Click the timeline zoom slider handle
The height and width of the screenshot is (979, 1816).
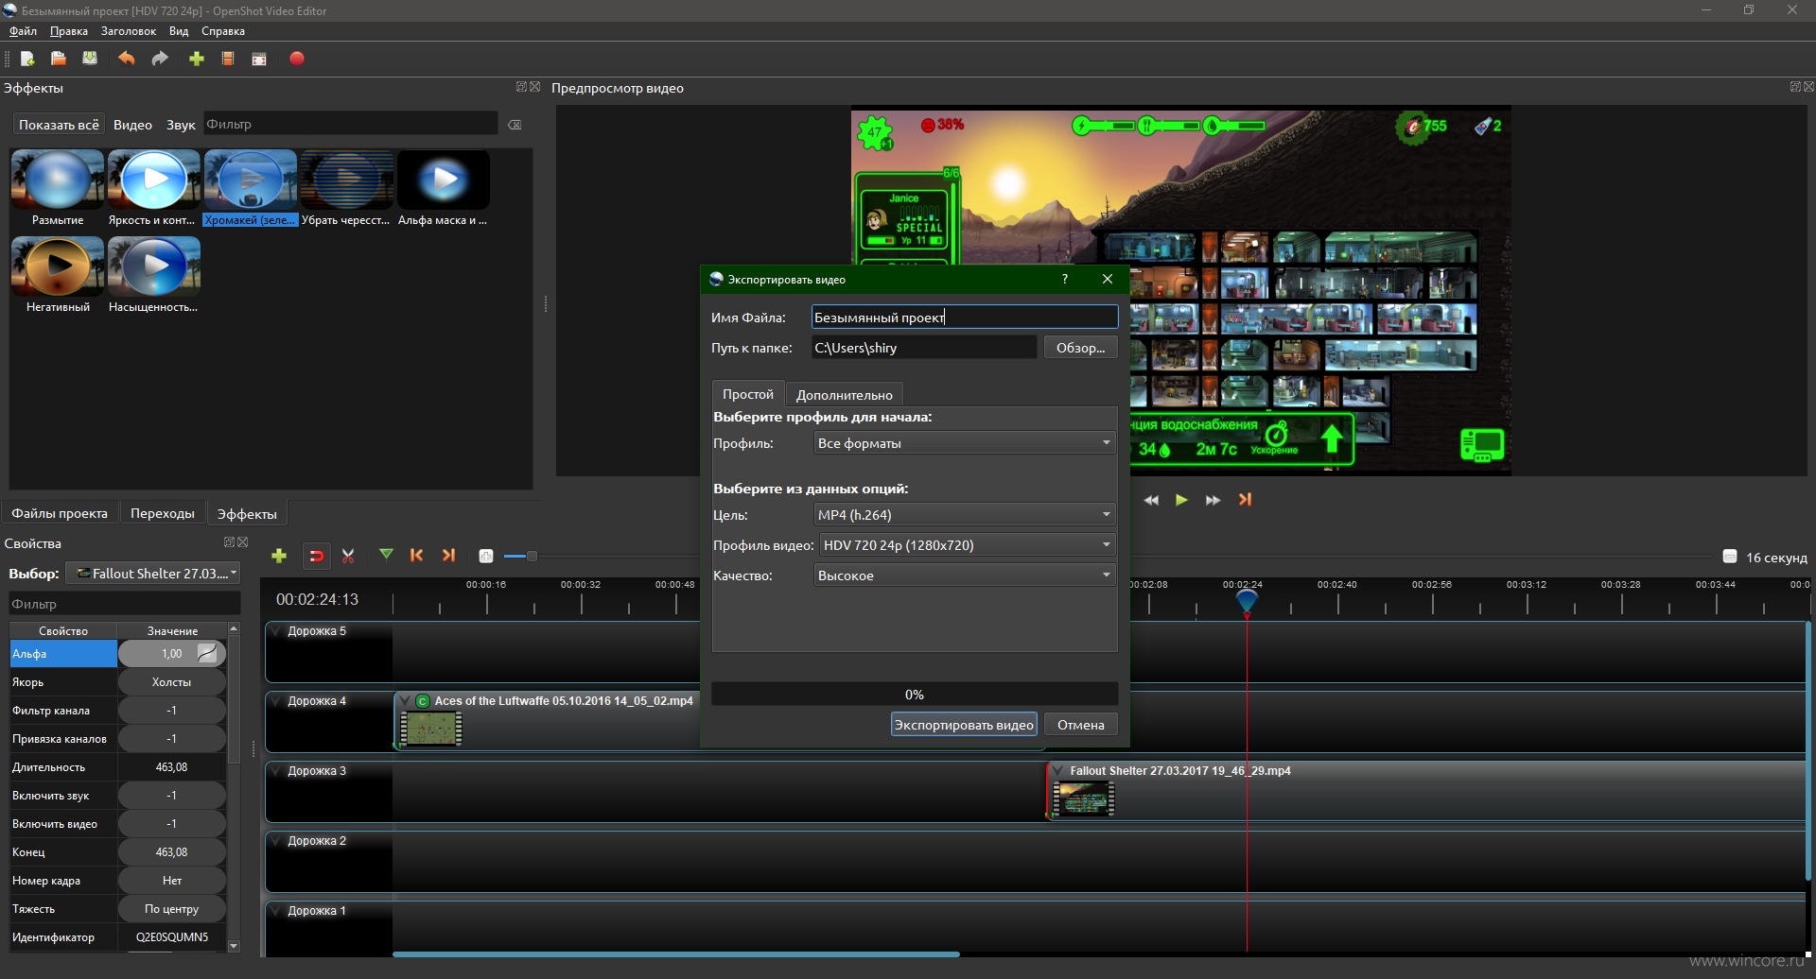pos(532,557)
